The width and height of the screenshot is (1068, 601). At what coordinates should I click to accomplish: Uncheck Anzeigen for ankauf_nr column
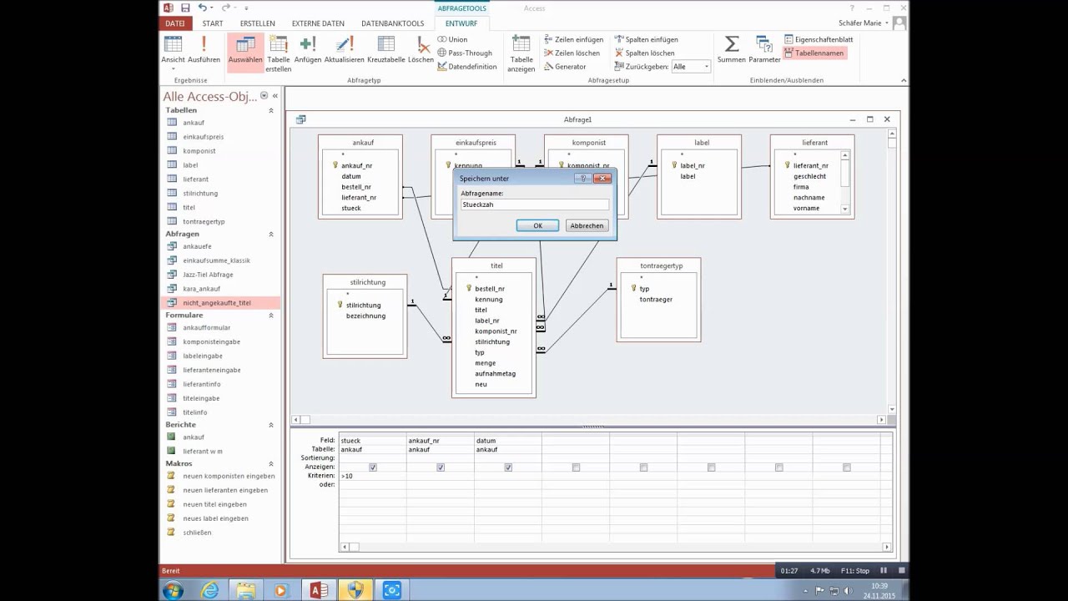click(441, 467)
